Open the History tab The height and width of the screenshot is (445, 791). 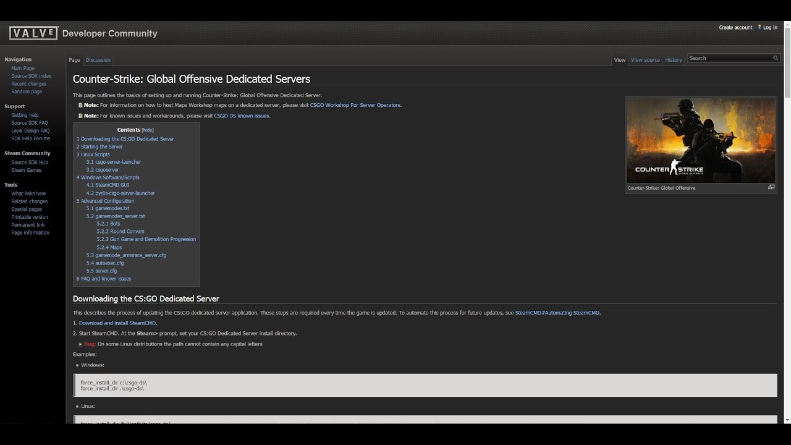[x=674, y=60]
